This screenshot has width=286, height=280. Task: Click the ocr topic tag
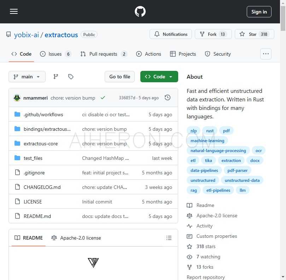tap(258, 151)
